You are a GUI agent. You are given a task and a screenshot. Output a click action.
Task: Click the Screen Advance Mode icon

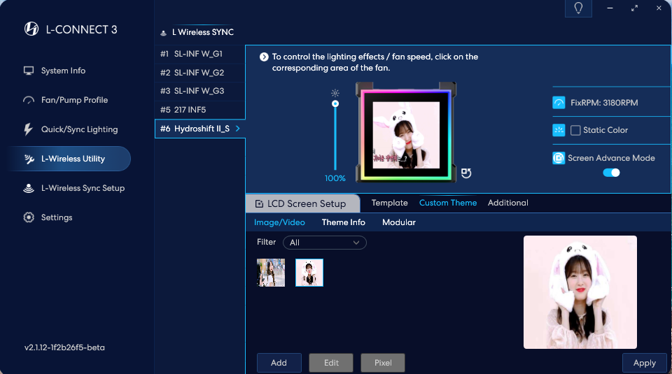559,158
